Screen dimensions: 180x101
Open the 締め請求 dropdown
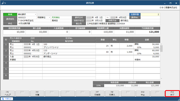click(36, 15)
